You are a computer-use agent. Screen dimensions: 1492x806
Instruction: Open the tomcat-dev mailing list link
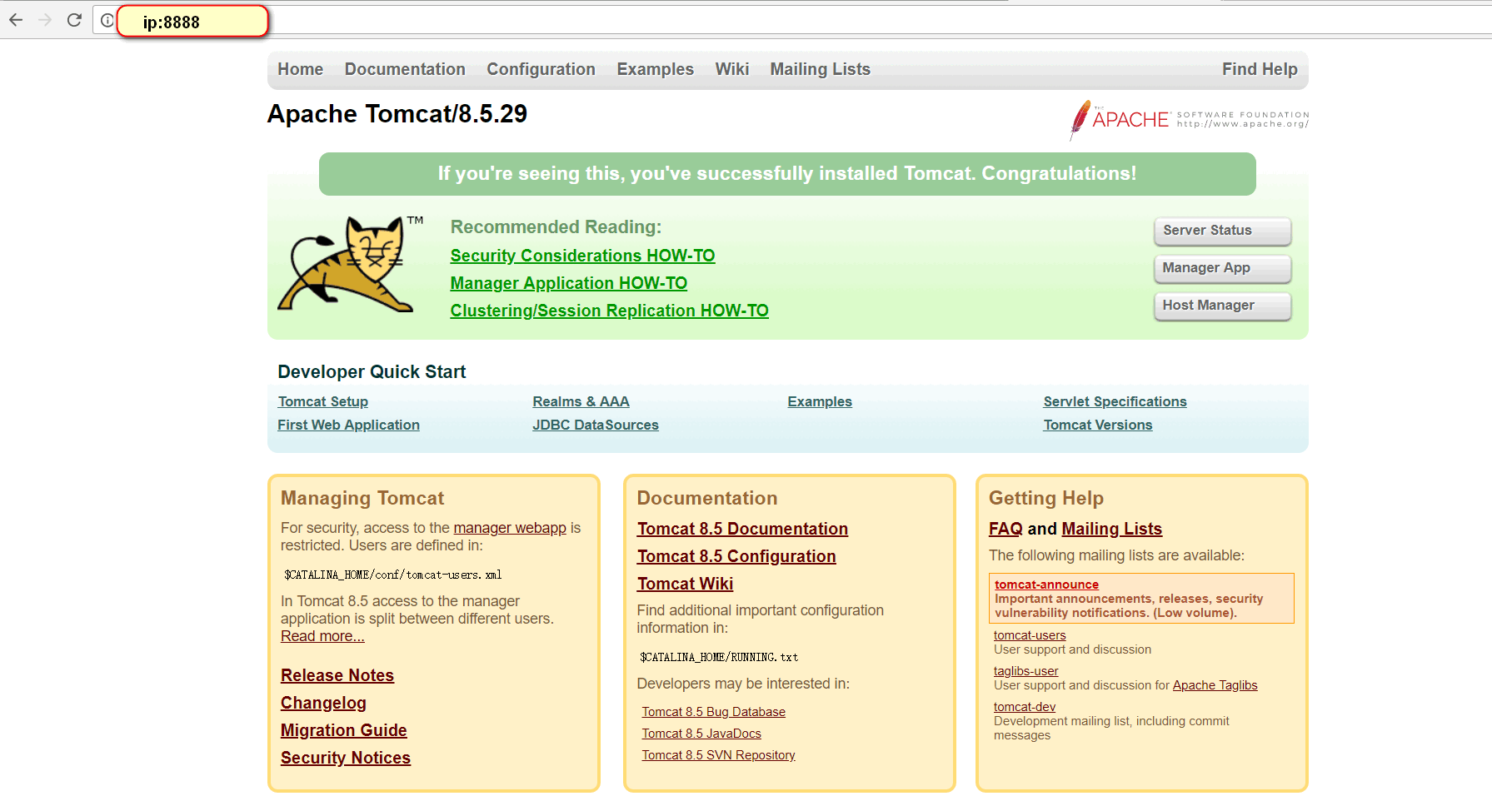point(1025,707)
